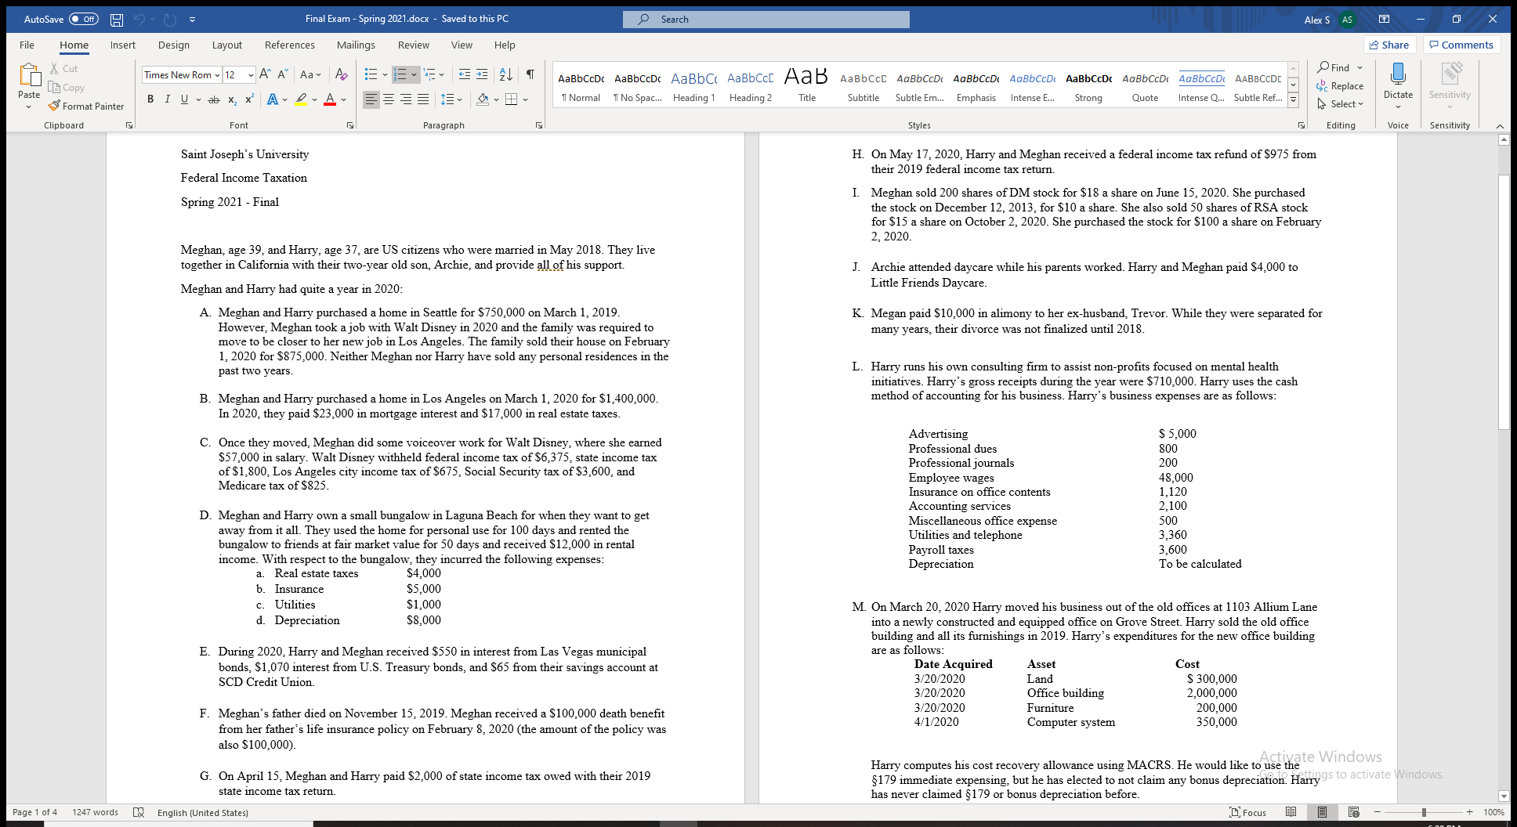Enable Focus mode in the status bar
The height and width of the screenshot is (827, 1517).
pos(1250,812)
